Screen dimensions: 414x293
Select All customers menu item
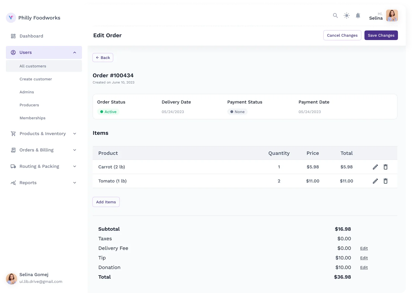pyautogui.click(x=33, y=66)
